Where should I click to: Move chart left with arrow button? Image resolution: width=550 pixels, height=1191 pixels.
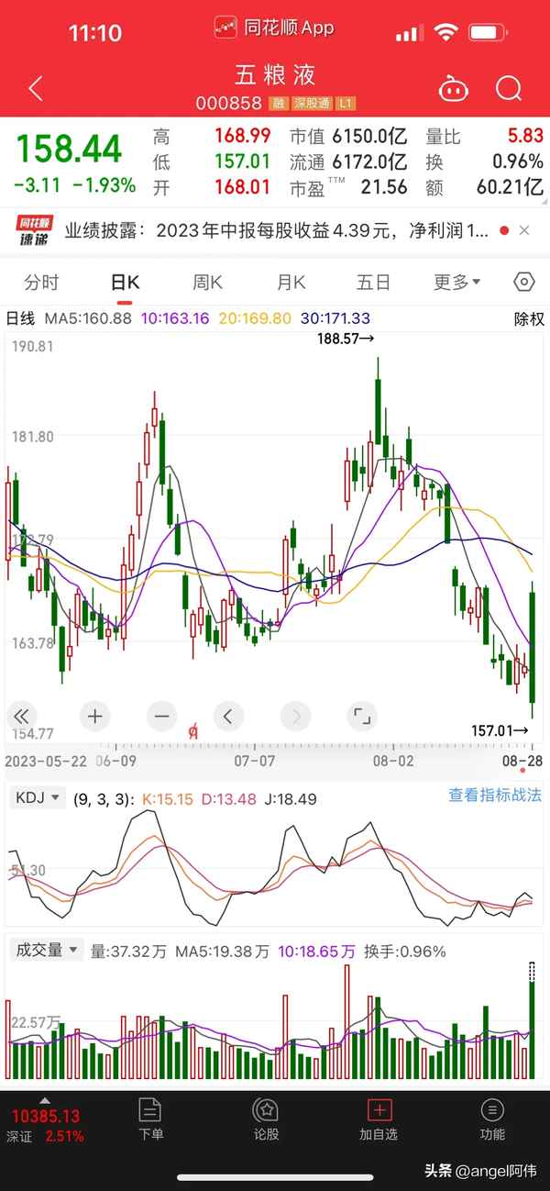(228, 716)
